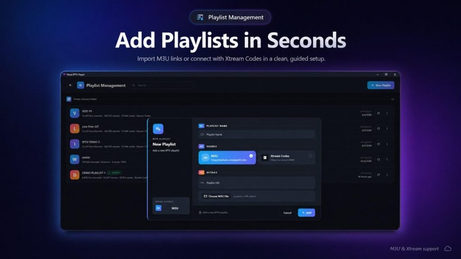Screen dimensions: 461x259
Task: Click the New Playlist dialog icon
Action: tap(158, 129)
